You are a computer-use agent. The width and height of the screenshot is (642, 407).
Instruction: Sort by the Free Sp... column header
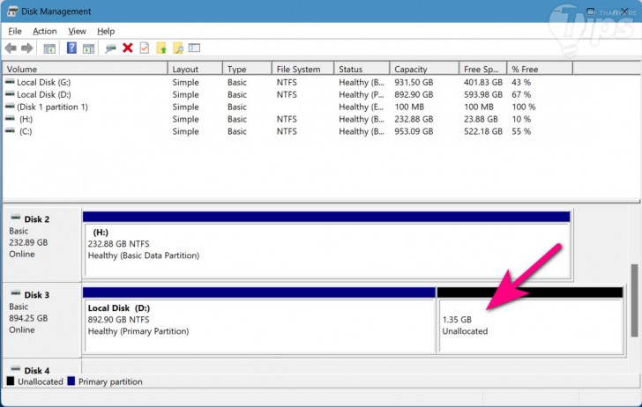pyautogui.click(x=483, y=69)
